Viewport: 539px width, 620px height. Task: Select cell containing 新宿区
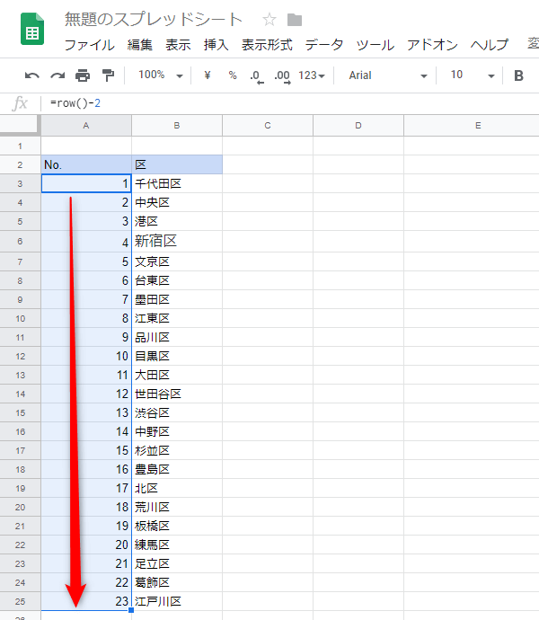177,241
